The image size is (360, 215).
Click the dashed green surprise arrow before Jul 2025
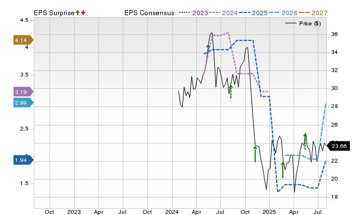(x=305, y=141)
